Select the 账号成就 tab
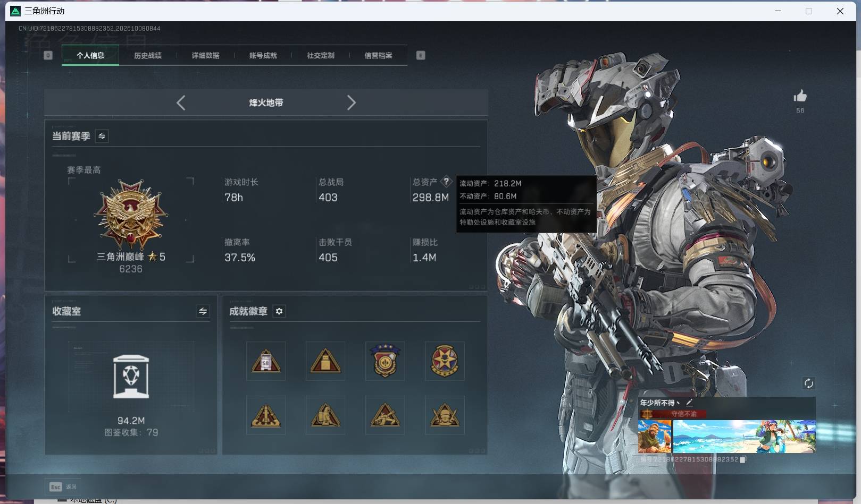861x504 pixels. pos(263,55)
